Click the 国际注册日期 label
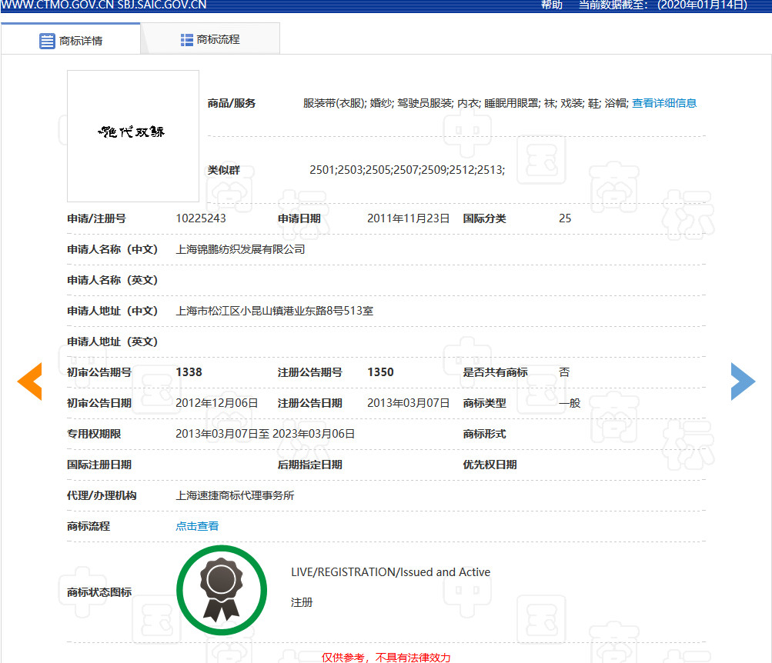The height and width of the screenshot is (663, 772). point(99,465)
